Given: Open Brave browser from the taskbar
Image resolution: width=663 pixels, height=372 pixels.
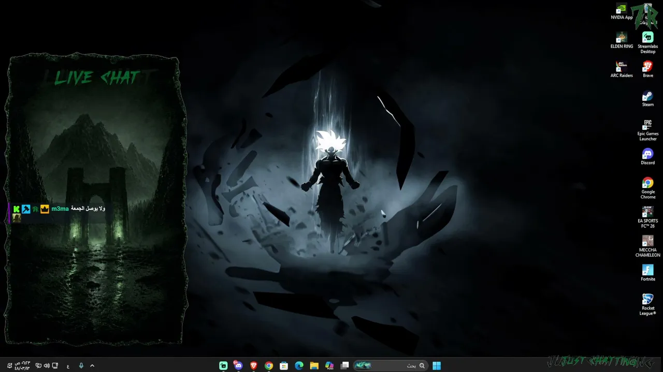Looking at the screenshot, I should coord(253,366).
